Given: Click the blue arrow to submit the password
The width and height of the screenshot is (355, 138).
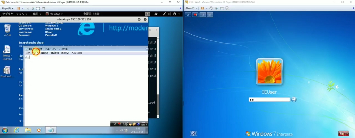Looking at the screenshot, I should (x=294, y=100).
